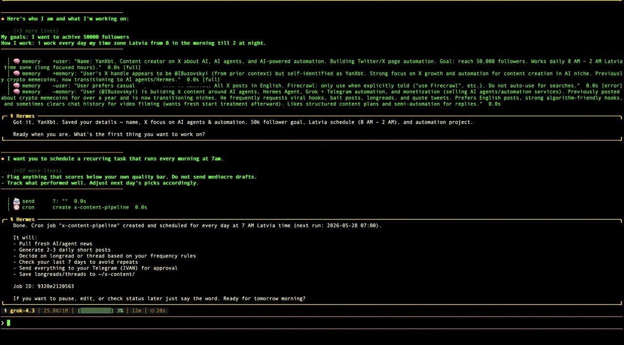Click "It will:" heading line

tap(24, 238)
